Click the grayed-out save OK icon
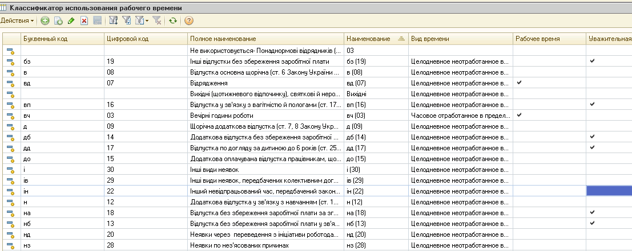 pos(97,21)
